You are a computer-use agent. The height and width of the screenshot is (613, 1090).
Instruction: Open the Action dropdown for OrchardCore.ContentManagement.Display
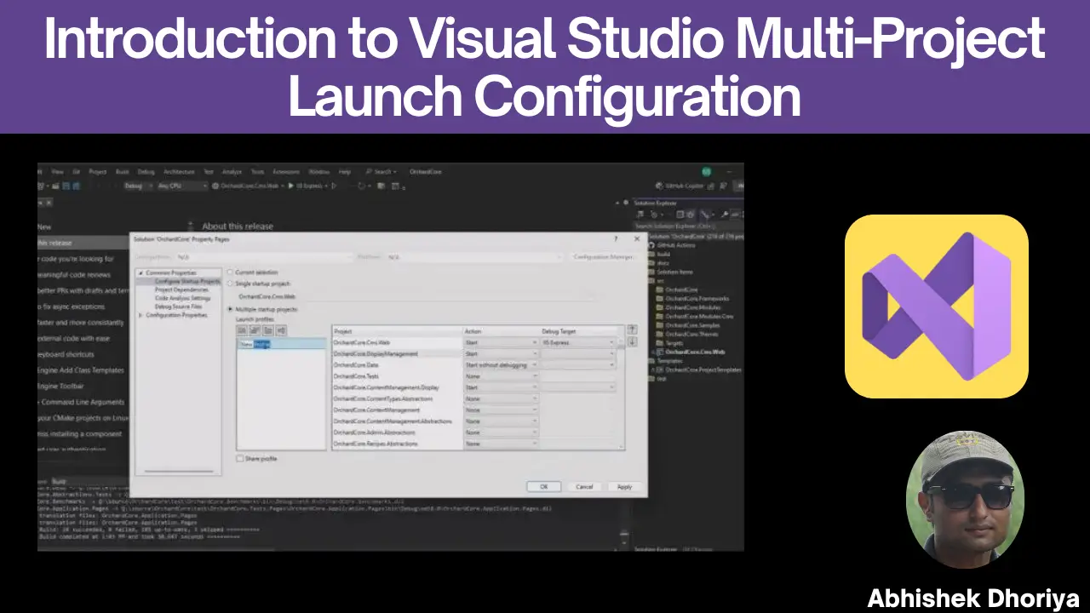pyautogui.click(x=502, y=387)
